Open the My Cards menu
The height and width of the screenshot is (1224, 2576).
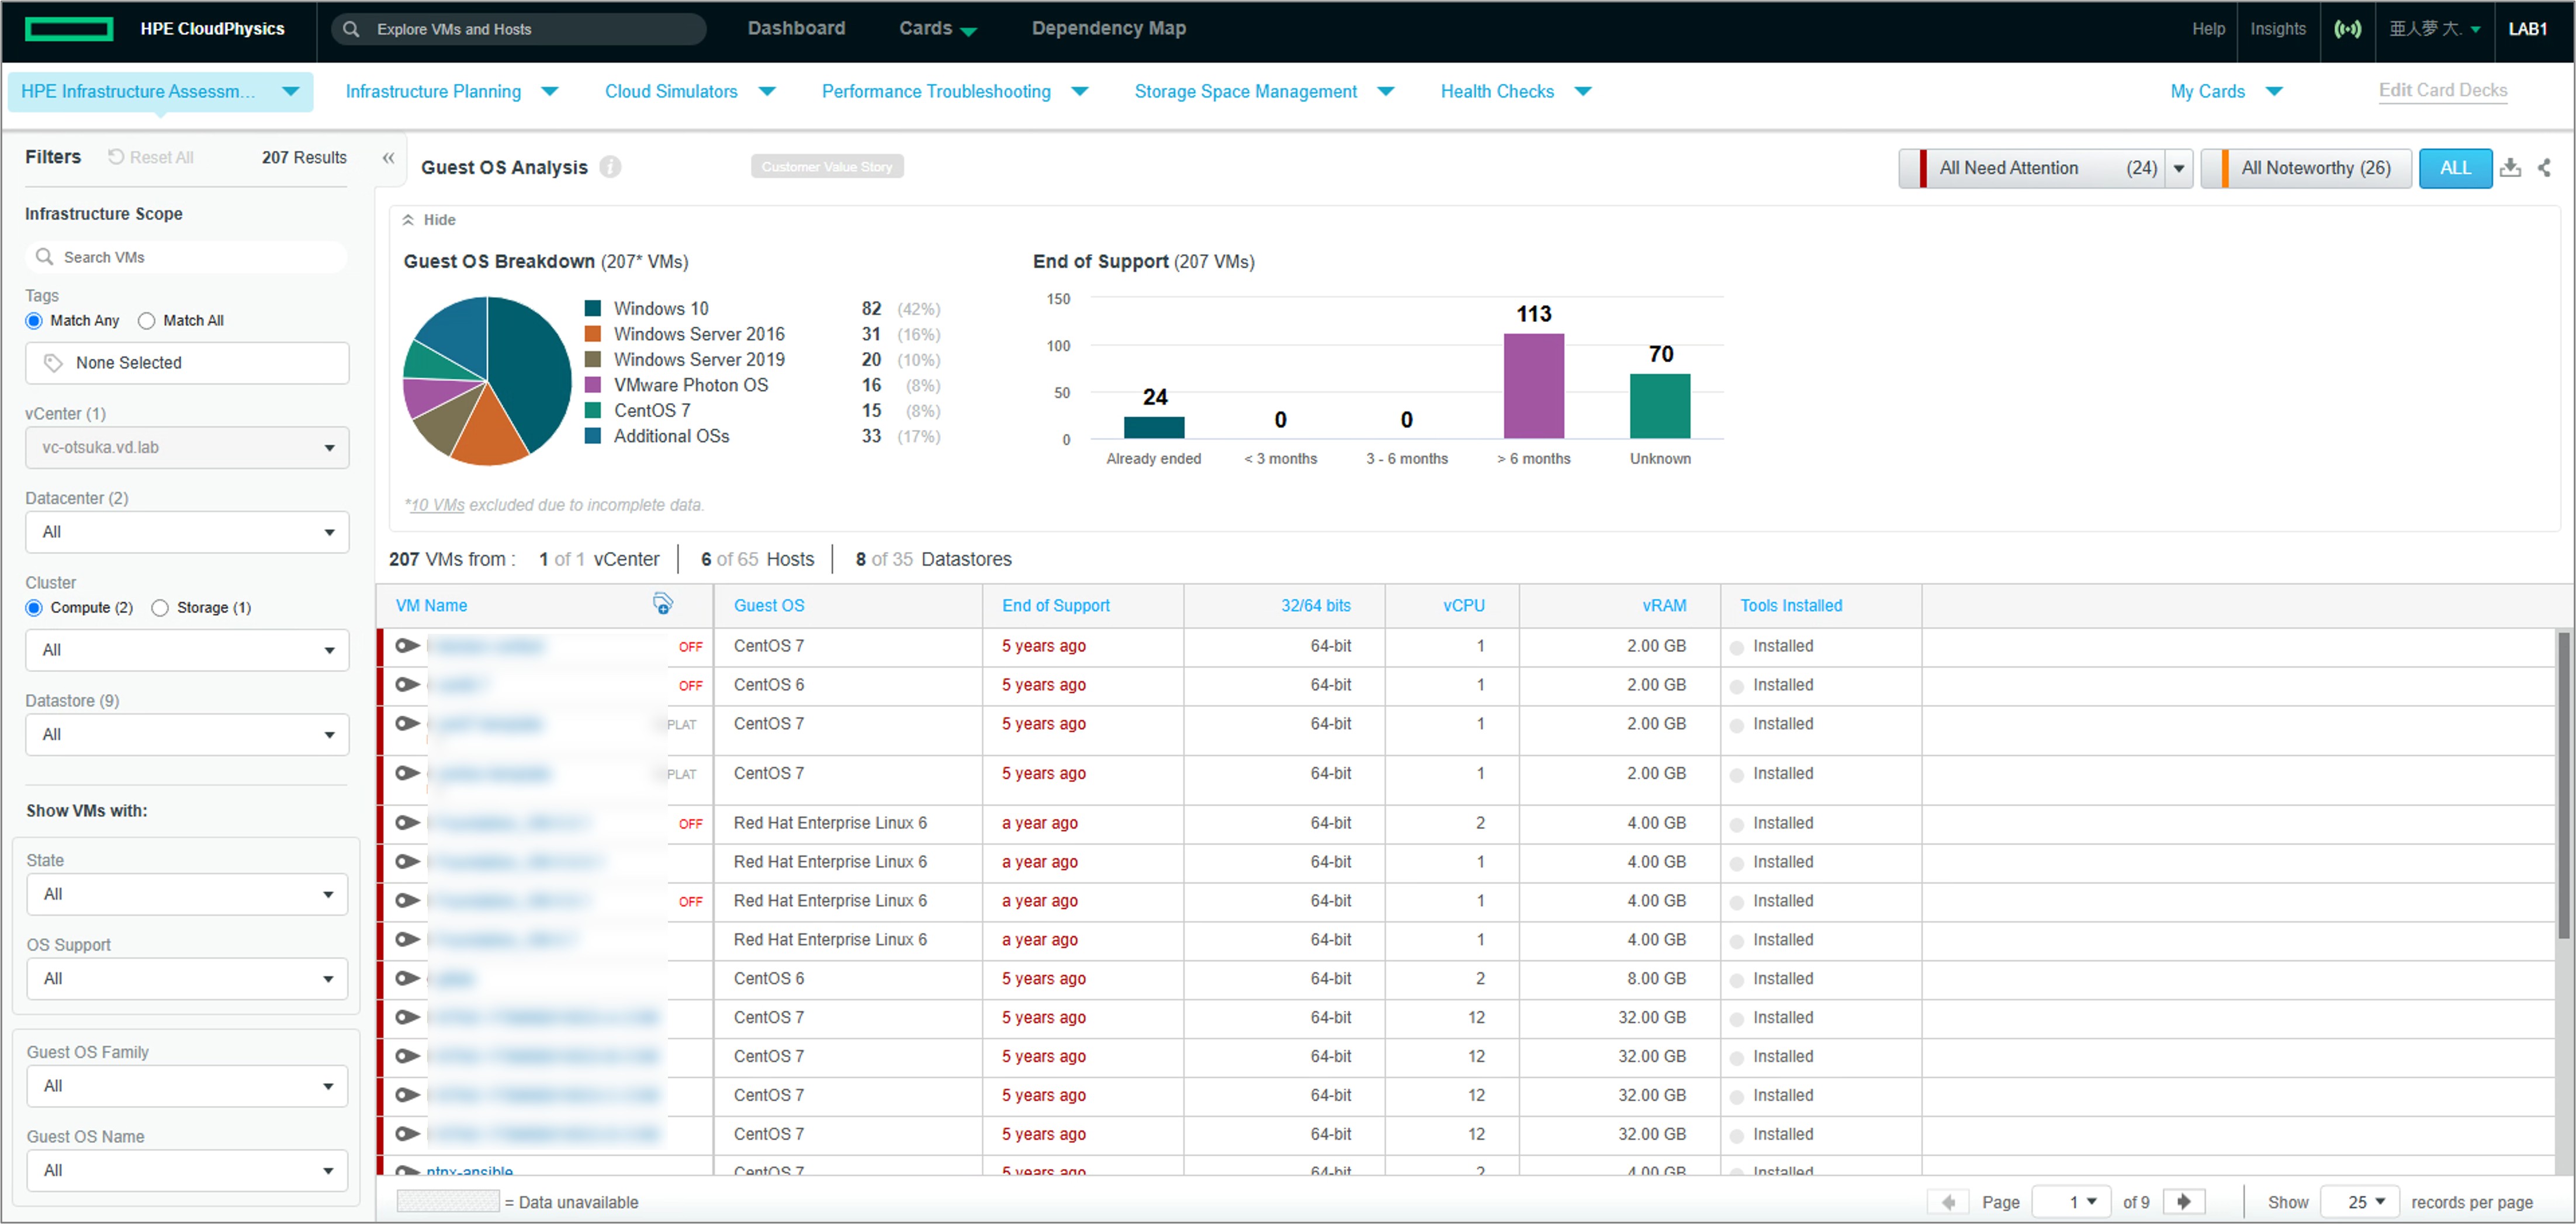point(2226,91)
